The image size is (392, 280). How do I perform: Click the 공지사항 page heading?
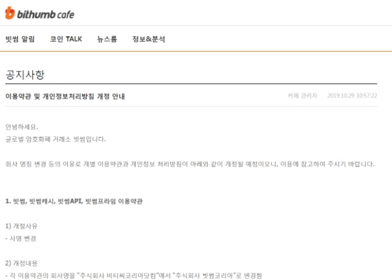(25, 75)
